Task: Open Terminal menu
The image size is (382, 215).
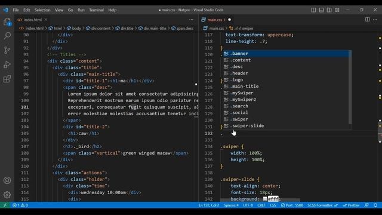Action: tap(96, 10)
